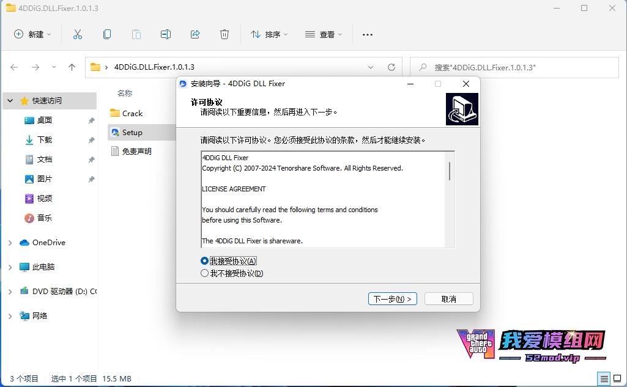Click the "15.5 MB" size in status bar
The height and width of the screenshot is (387, 627).
pyautogui.click(x=117, y=378)
